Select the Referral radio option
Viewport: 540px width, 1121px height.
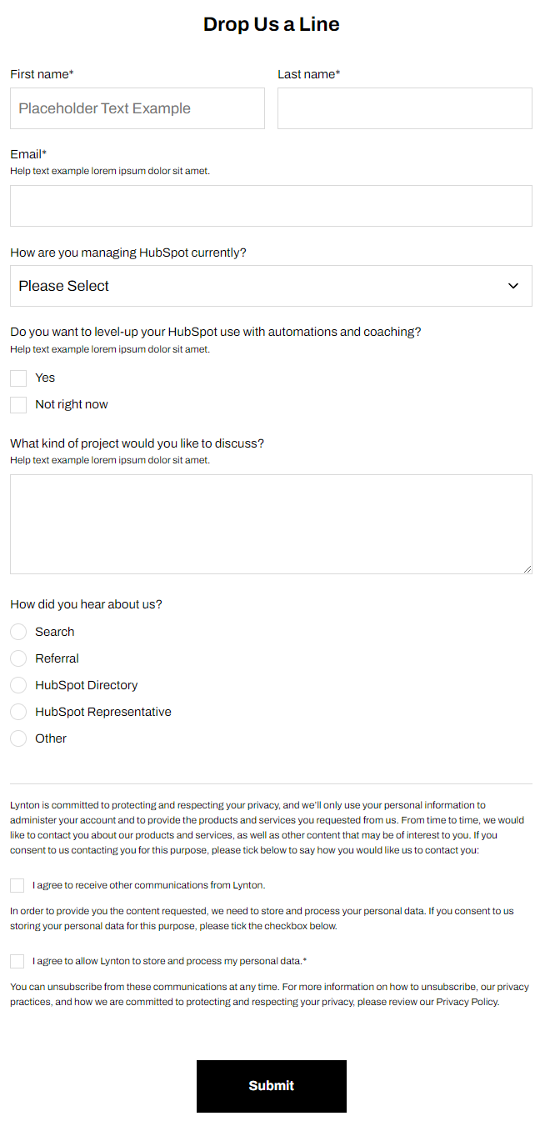pyautogui.click(x=18, y=658)
